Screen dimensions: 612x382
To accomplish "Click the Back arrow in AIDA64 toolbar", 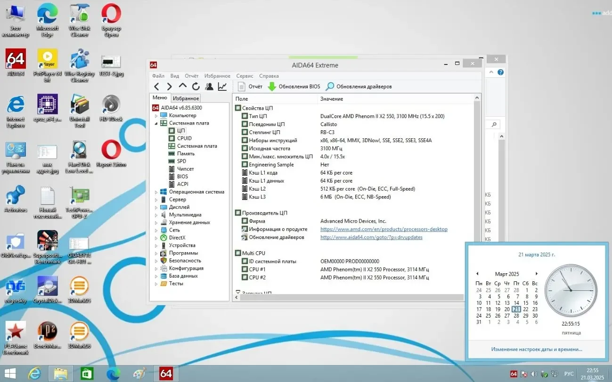I will pyautogui.click(x=157, y=87).
